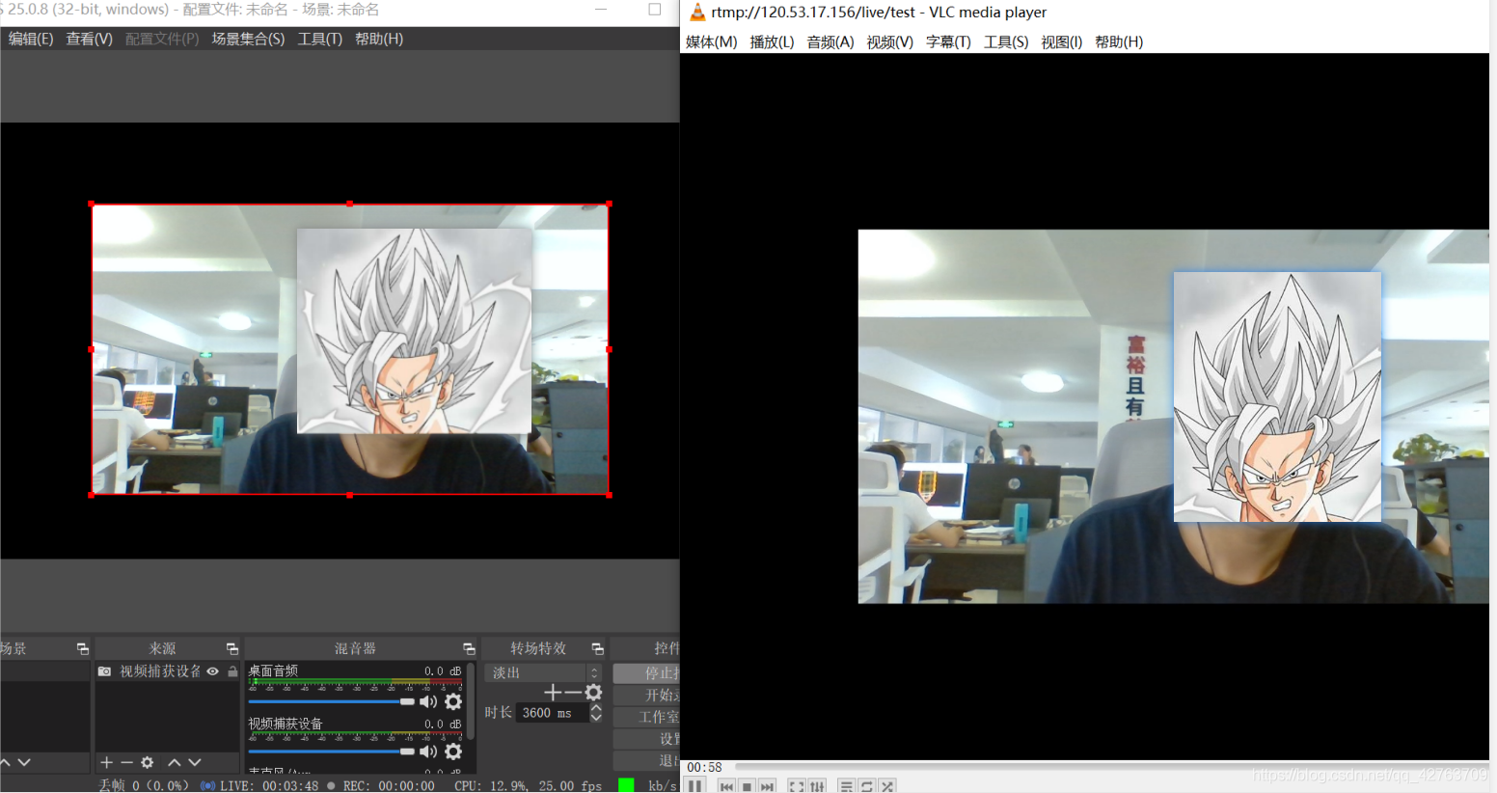Remove selected source with minus icon

(126, 762)
